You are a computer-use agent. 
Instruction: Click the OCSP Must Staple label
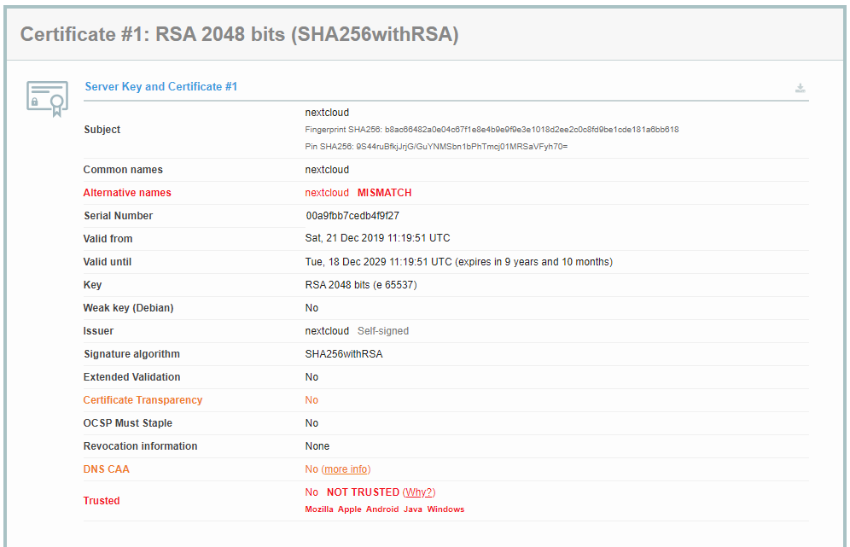127,423
